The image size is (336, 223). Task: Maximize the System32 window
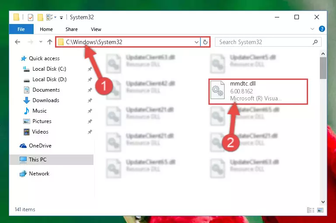(297, 17)
